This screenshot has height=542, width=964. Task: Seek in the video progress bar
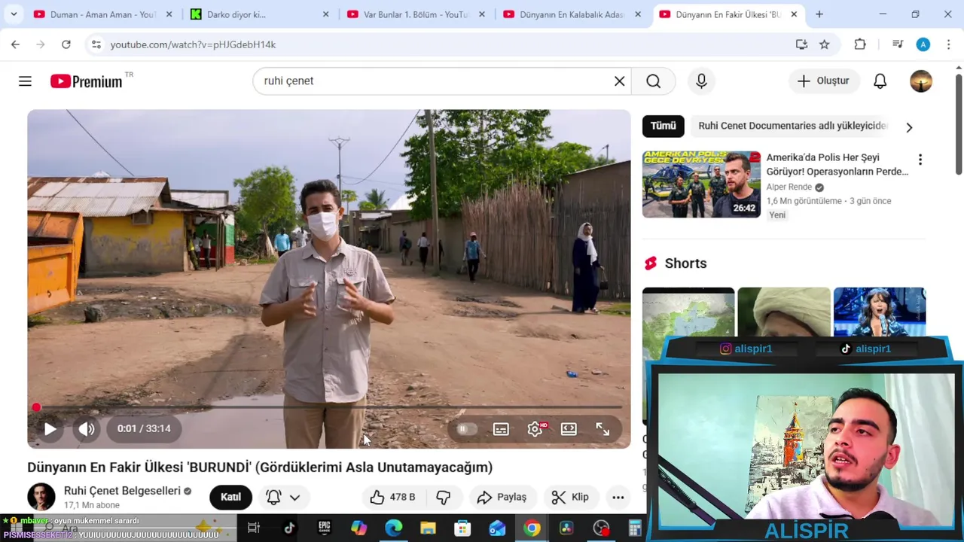click(x=329, y=407)
